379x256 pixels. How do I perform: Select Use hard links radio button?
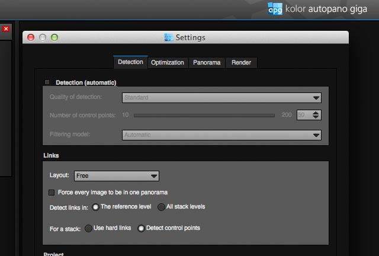[88, 228]
